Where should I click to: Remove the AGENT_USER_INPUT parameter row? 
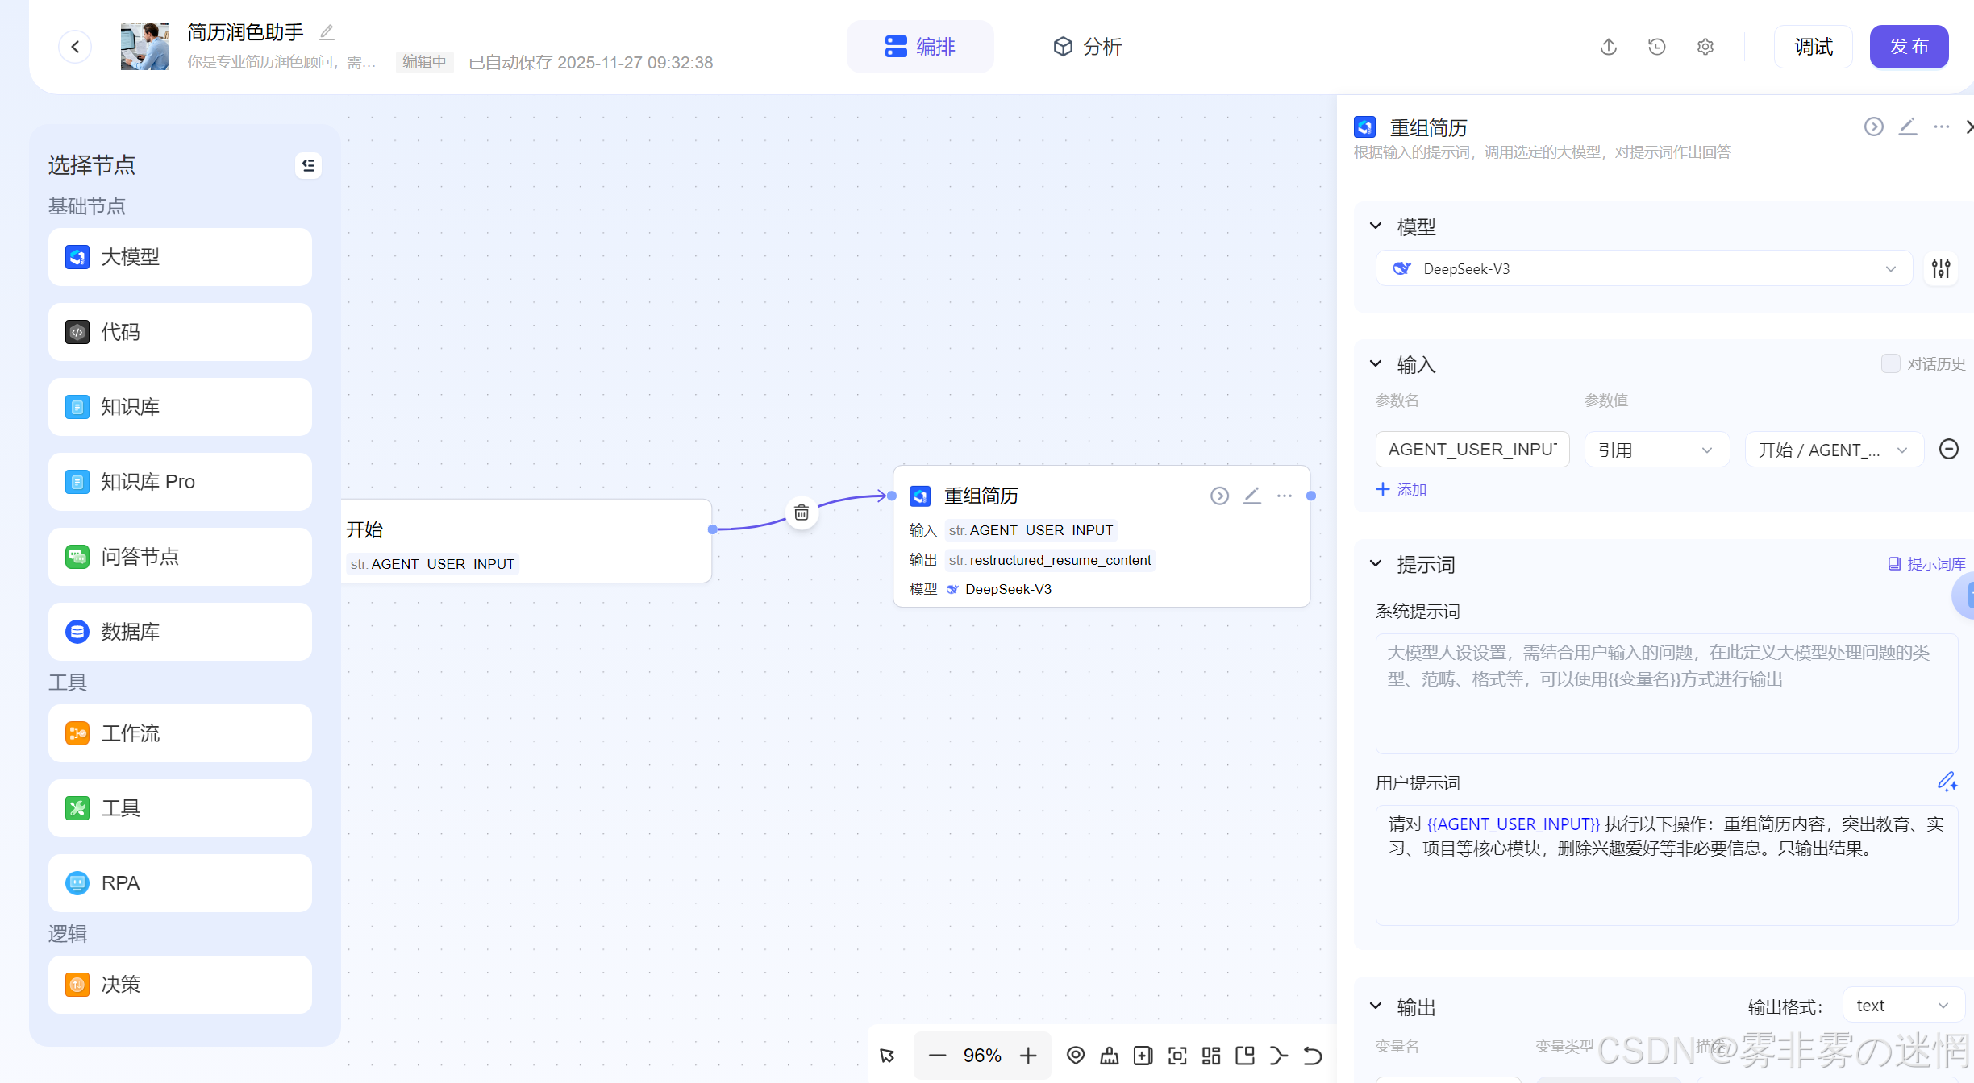click(x=1948, y=449)
